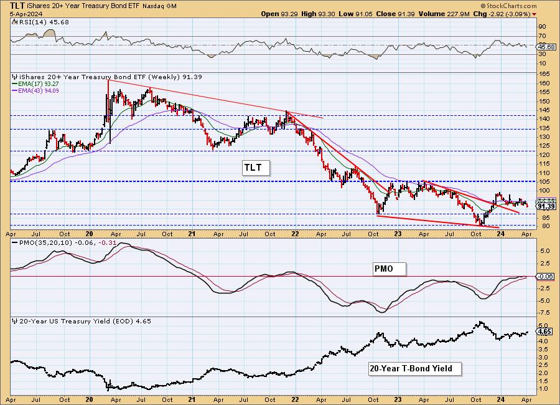Click the TLT annotation box on the chart
Screen dimensions: 560x405
click(x=256, y=168)
